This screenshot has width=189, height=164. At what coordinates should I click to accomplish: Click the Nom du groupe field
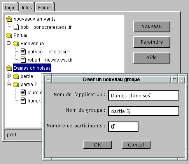point(143,111)
